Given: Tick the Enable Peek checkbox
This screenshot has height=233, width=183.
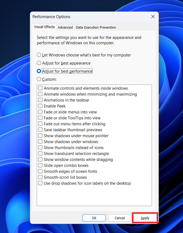Looking at the screenshot, I should point(40,106).
